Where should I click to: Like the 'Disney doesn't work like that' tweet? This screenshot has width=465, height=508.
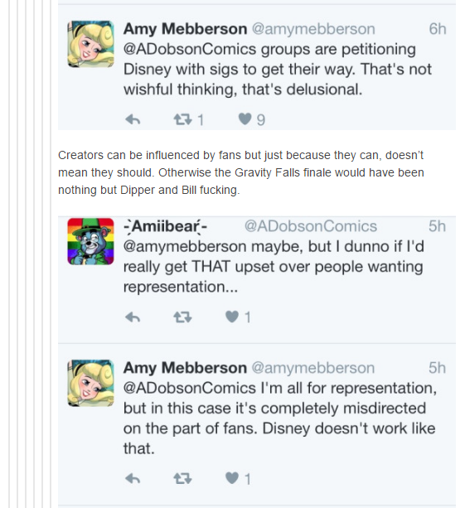pyautogui.click(x=232, y=478)
